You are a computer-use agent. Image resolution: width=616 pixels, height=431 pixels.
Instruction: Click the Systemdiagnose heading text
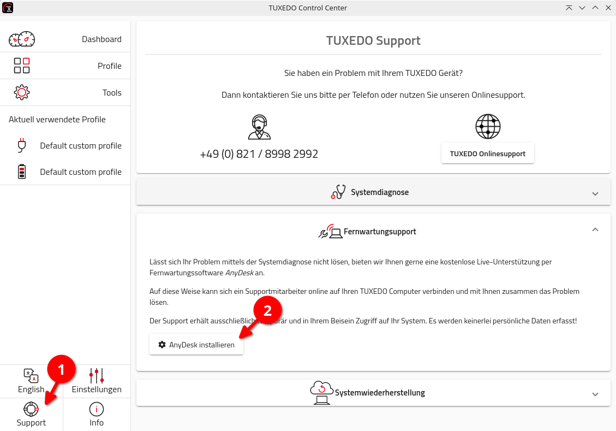click(380, 192)
